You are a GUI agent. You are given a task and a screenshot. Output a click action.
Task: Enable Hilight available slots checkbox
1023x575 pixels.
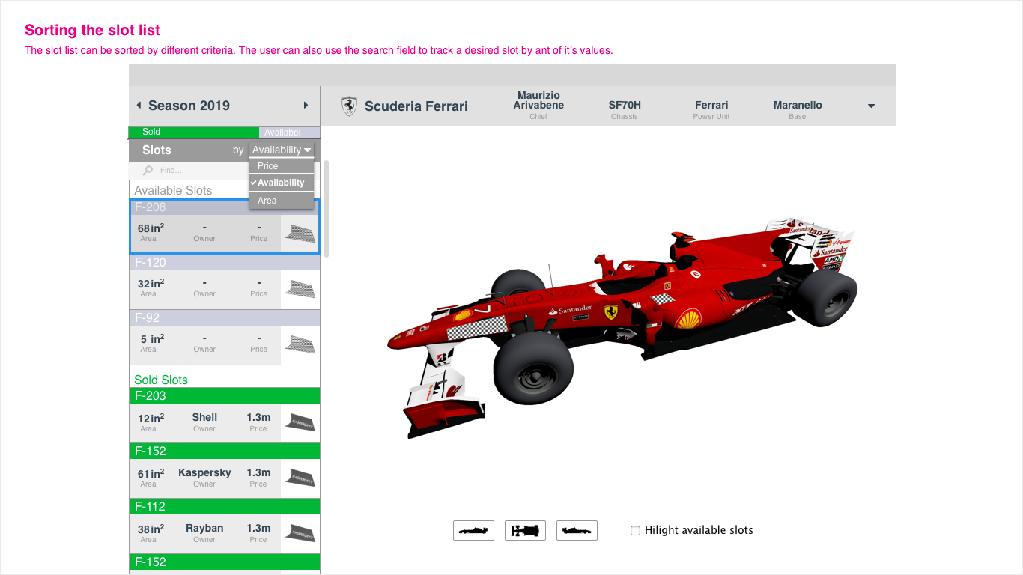tap(635, 530)
